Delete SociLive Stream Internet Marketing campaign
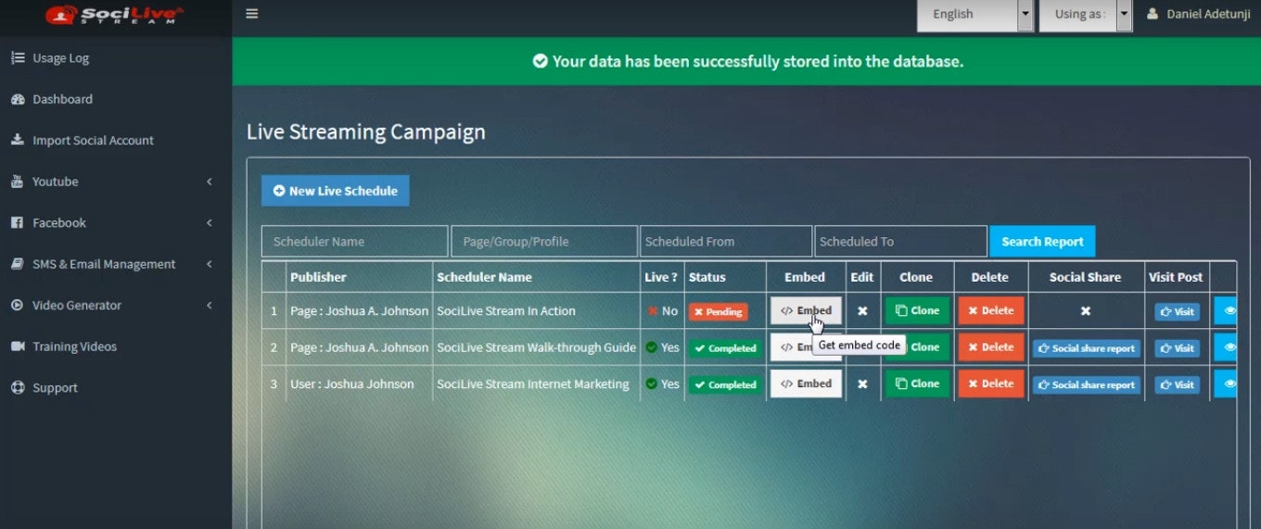This screenshot has width=1261, height=529. pos(991,384)
